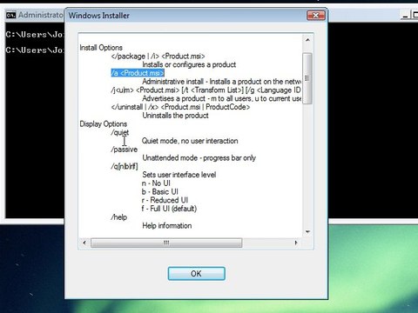Close the Windows Installer dialog
Screen dimensions: 418x313
coord(316,16)
